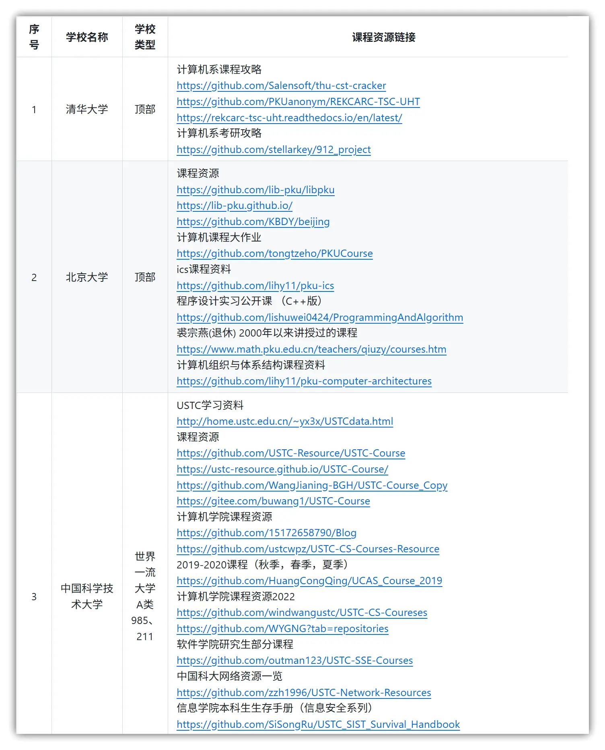The width and height of the screenshot is (605, 750).
Task: Open the SiSongRu/USTC_SIST_Survival_Handbook link
Action: pos(318,725)
